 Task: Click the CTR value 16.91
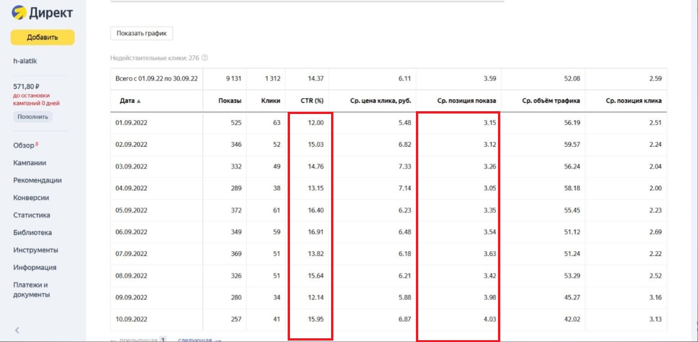(316, 232)
